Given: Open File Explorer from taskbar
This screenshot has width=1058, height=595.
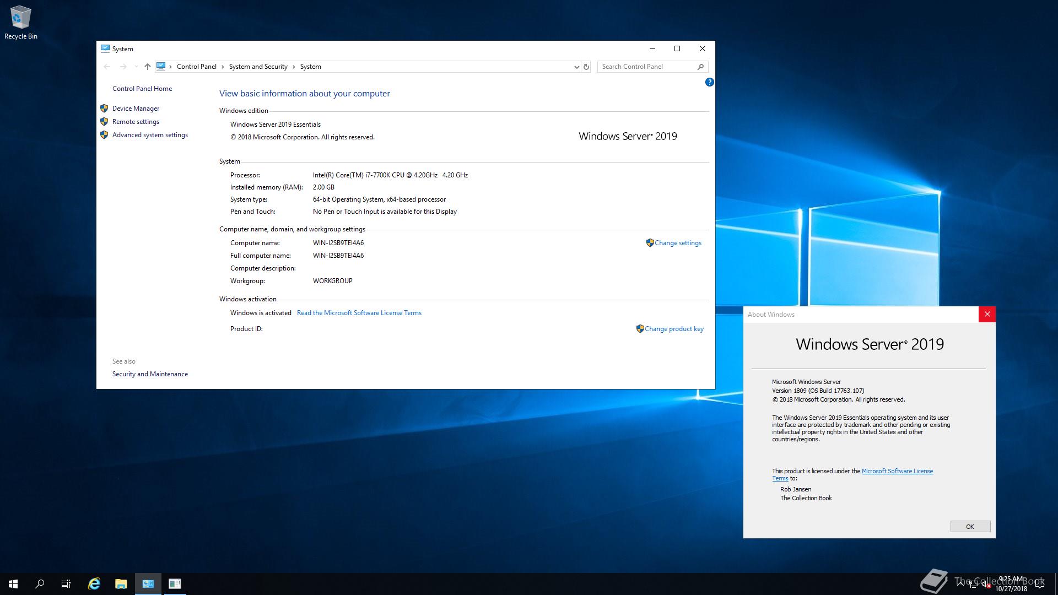Looking at the screenshot, I should (x=121, y=584).
